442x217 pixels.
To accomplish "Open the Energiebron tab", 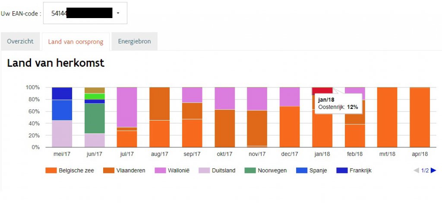I will [x=135, y=41].
